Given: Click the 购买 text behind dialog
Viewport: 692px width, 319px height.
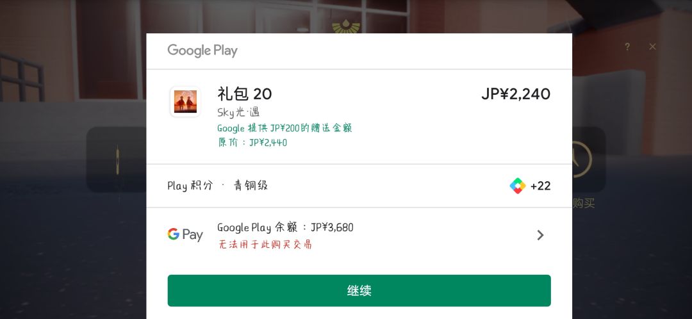Looking at the screenshot, I should coord(584,204).
